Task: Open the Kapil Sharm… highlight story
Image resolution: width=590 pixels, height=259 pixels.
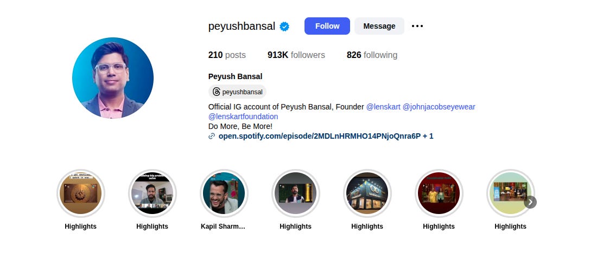Action: click(224, 193)
